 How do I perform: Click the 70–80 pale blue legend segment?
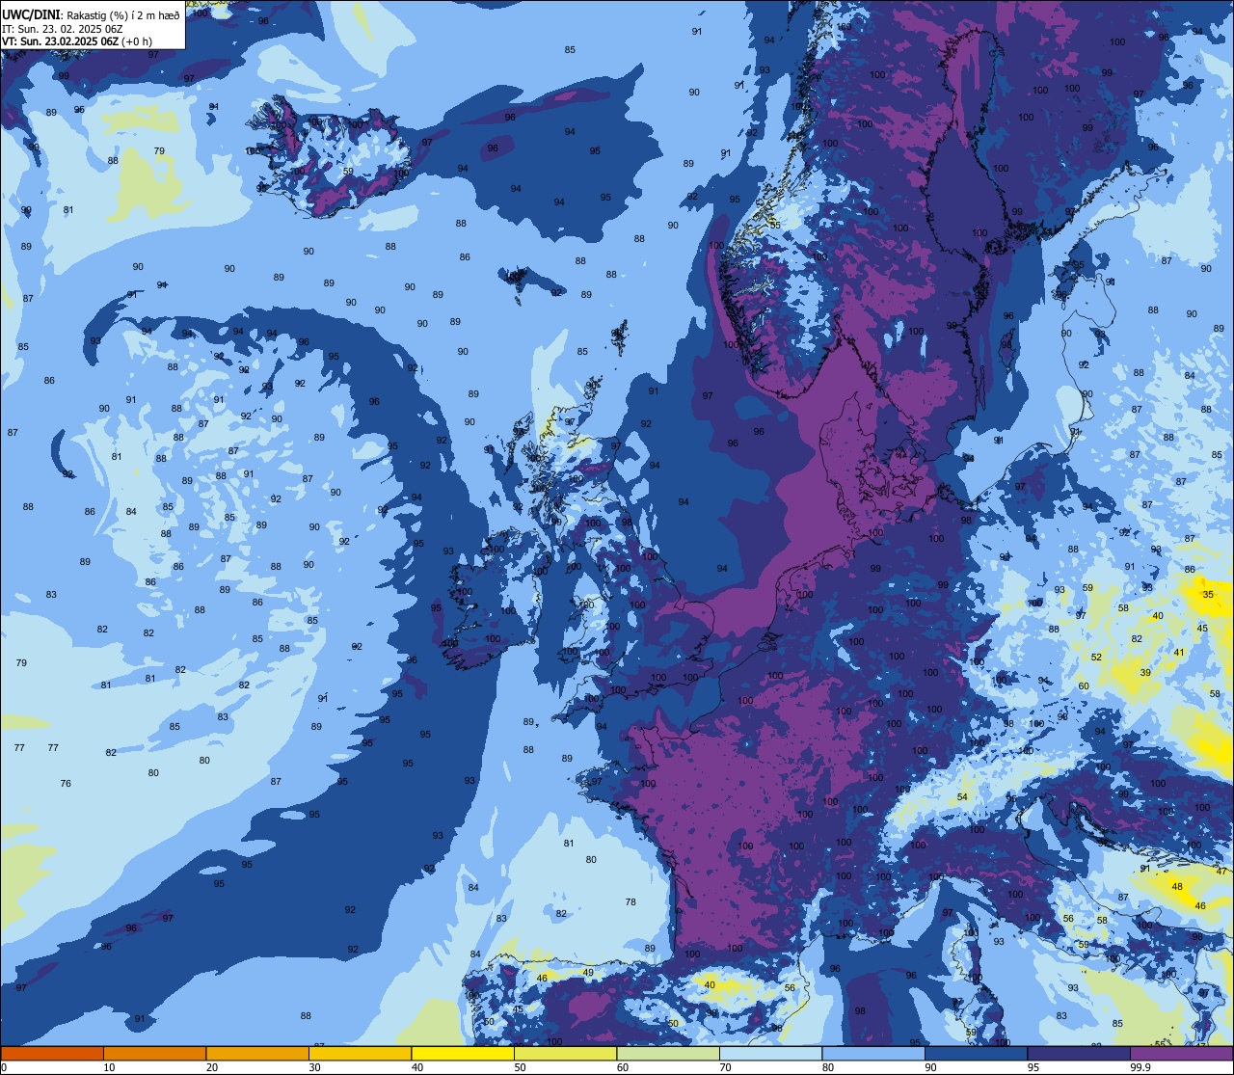point(770,1053)
